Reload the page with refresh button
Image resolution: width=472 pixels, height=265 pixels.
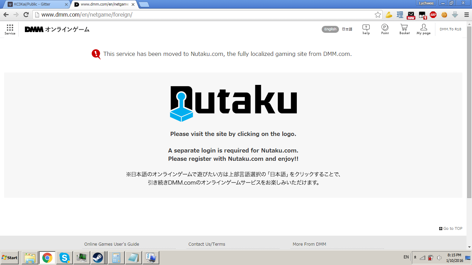26,15
